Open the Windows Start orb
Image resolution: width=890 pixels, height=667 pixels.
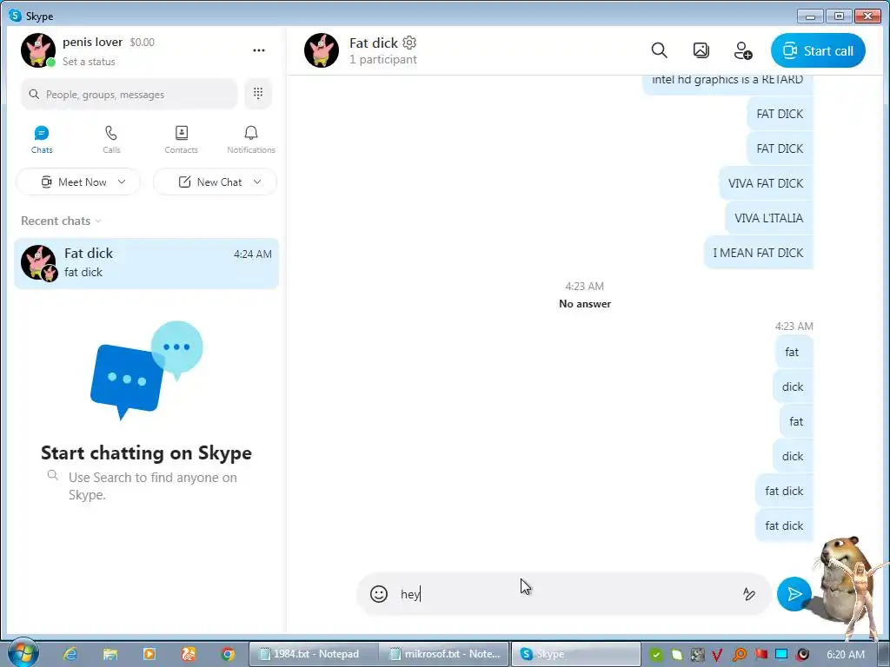(23, 653)
